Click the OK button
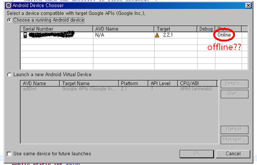This screenshot has height=165, width=257. click(x=197, y=154)
